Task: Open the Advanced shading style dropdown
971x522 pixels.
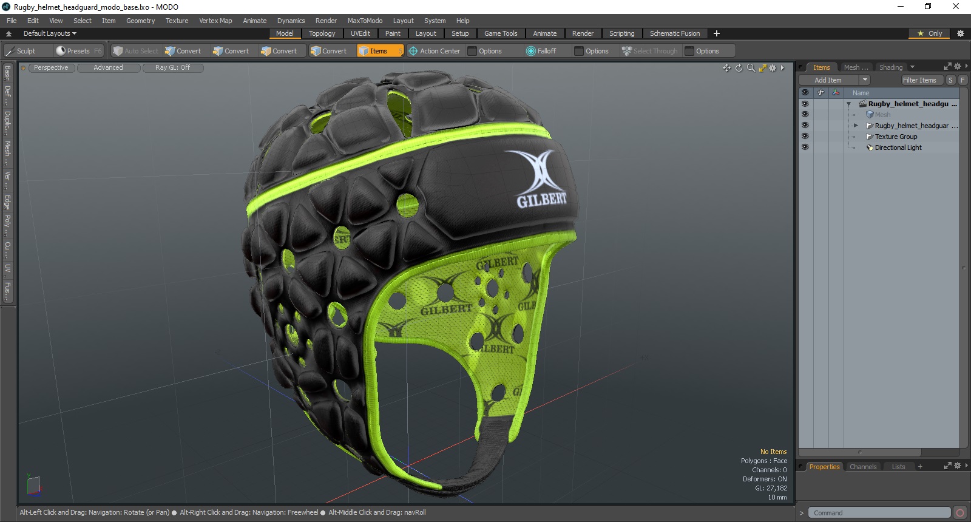Action: 108,68
